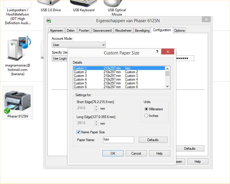This screenshot has width=230, height=184.
Task: Click the question mark help icon in Custom Paper Size
Action: click(157, 52)
